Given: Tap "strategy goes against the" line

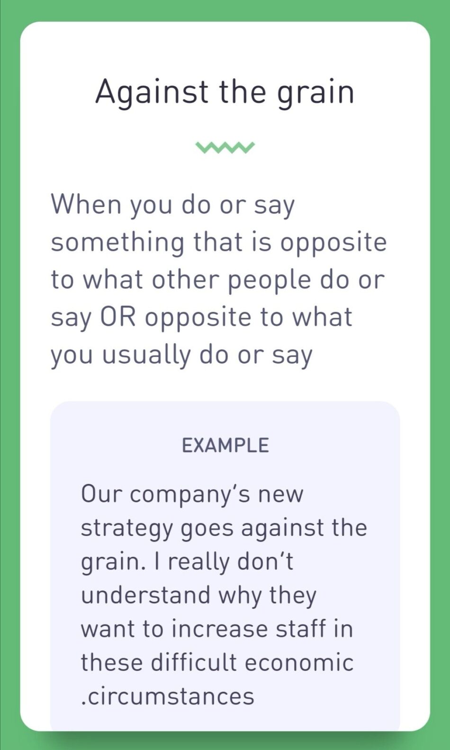Looking at the screenshot, I should coord(224,528).
